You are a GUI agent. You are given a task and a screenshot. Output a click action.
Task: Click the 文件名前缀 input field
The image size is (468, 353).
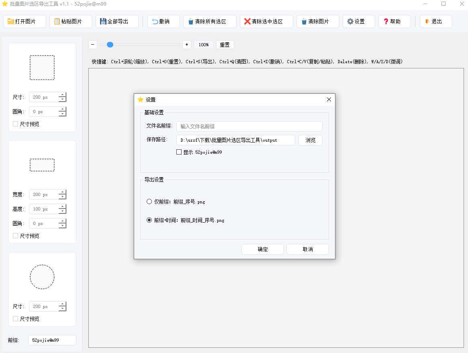(249, 126)
